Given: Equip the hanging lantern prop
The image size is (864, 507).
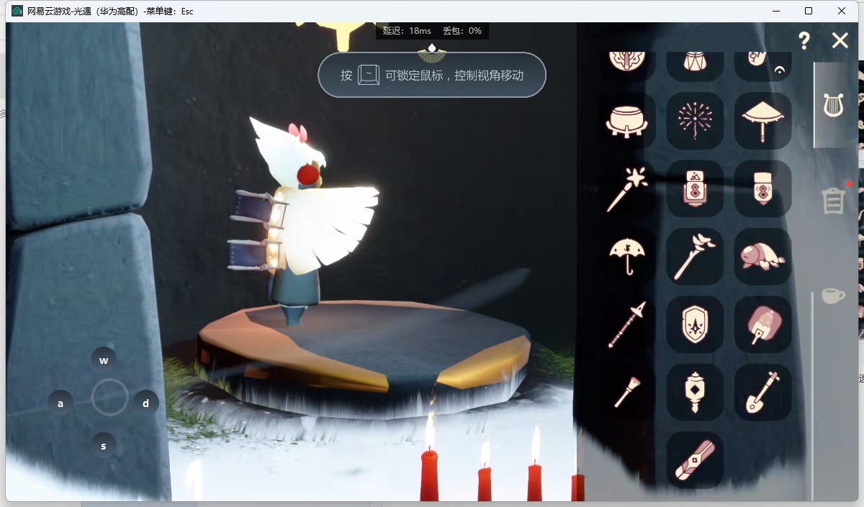Looking at the screenshot, I should pos(695,392).
